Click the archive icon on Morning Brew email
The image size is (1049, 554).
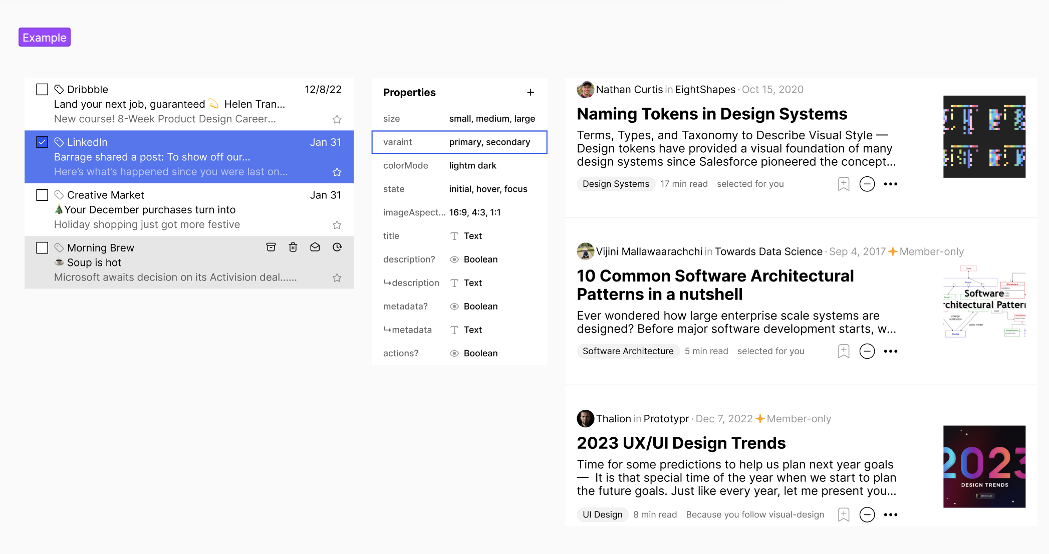click(271, 247)
